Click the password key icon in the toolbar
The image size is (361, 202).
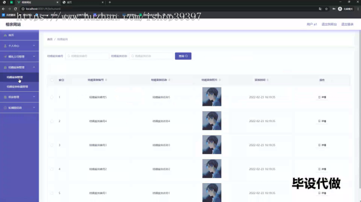(x=334, y=9)
